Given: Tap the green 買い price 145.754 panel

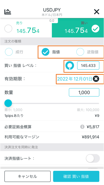Looking at the screenshot, I should coord(78,28).
